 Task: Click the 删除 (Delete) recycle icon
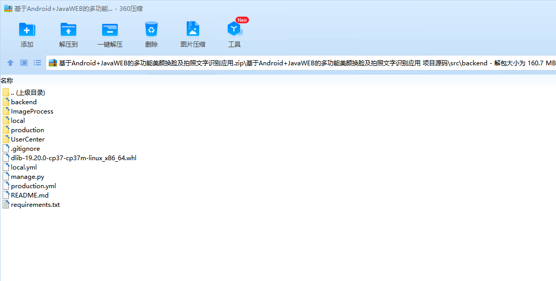pyautogui.click(x=151, y=29)
